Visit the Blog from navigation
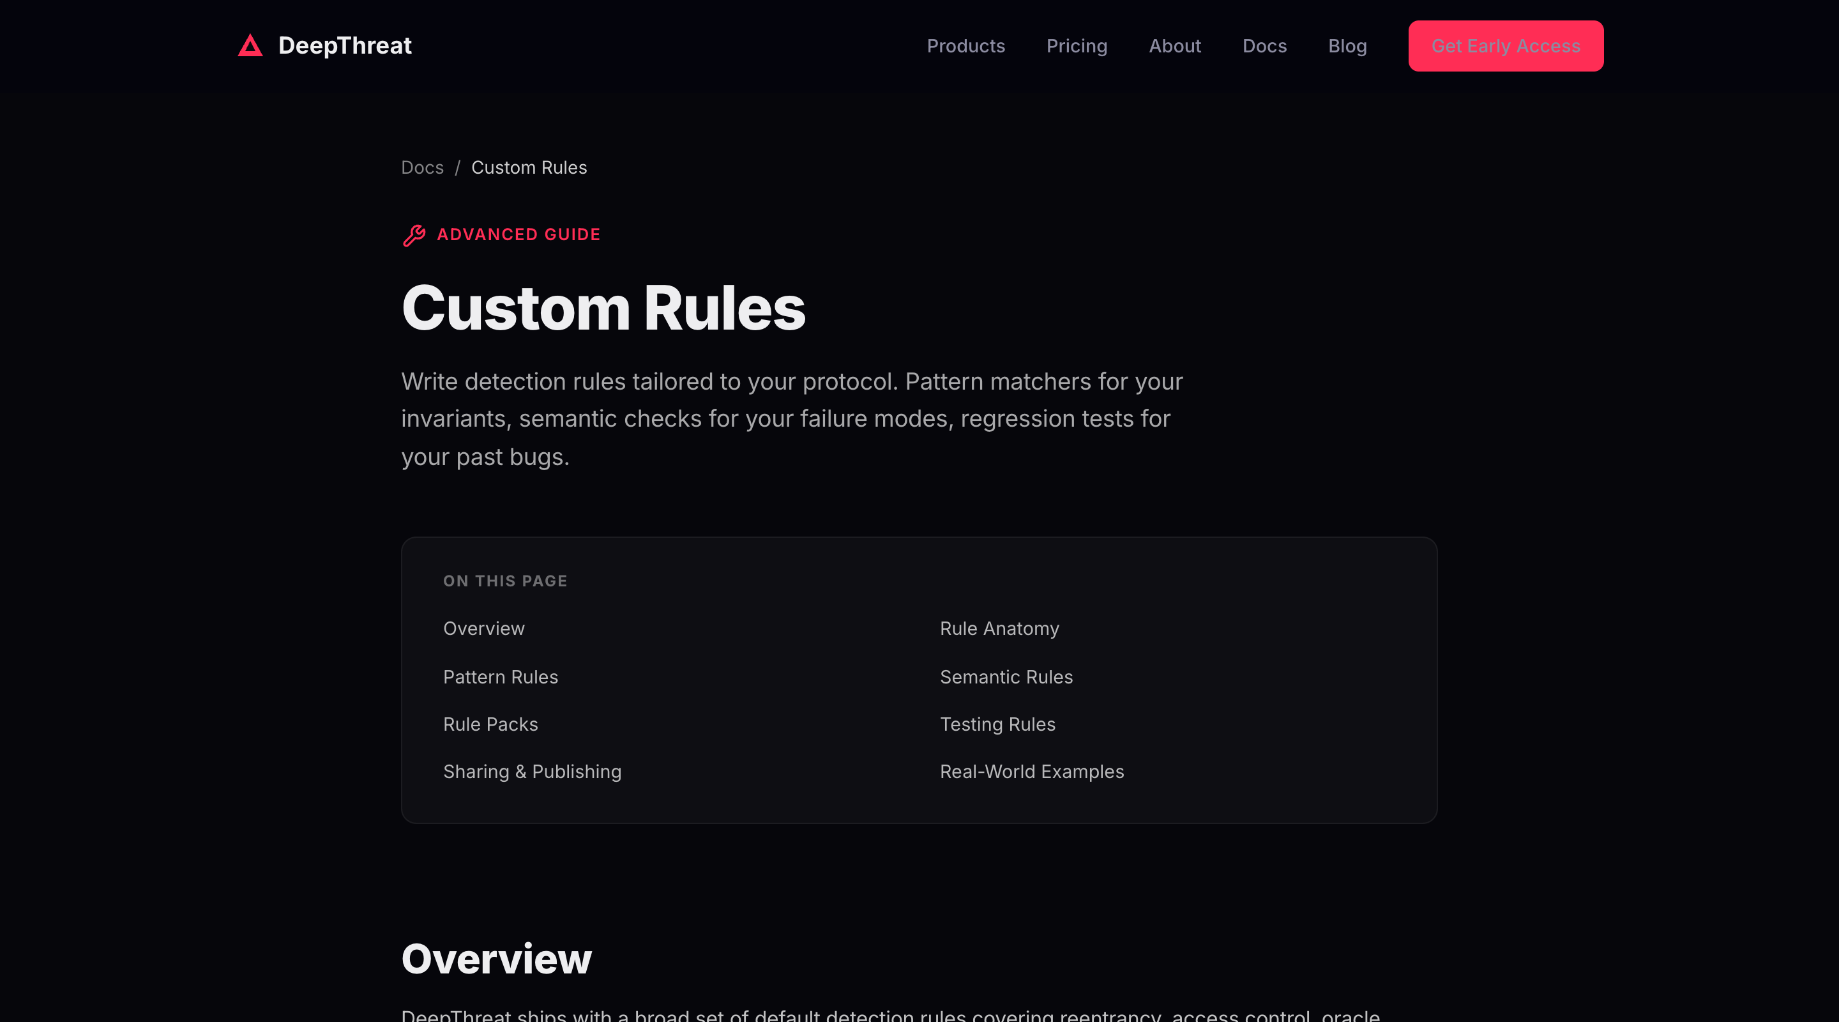This screenshot has height=1022, width=1839. [1347, 46]
